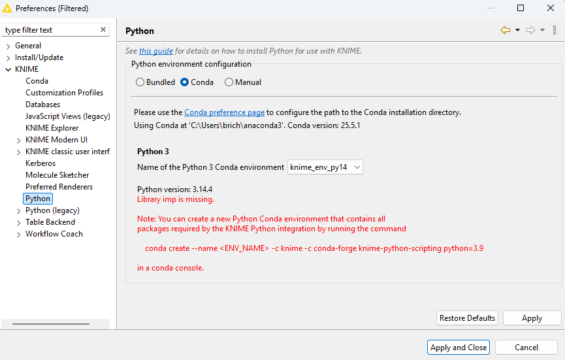This screenshot has height=360, width=565.
Task: Click the KNIME logo in title bar
Action: (7, 8)
